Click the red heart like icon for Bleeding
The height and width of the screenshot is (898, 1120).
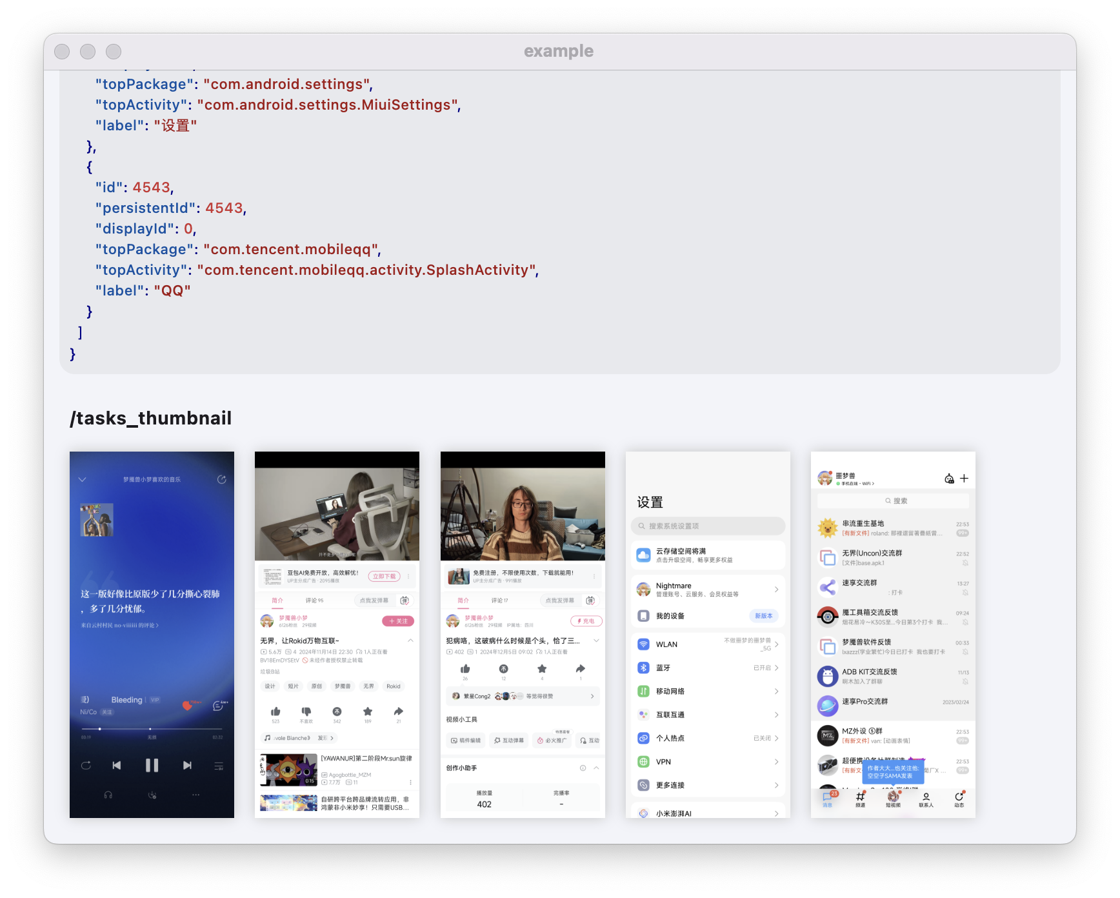tap(188, 705)
